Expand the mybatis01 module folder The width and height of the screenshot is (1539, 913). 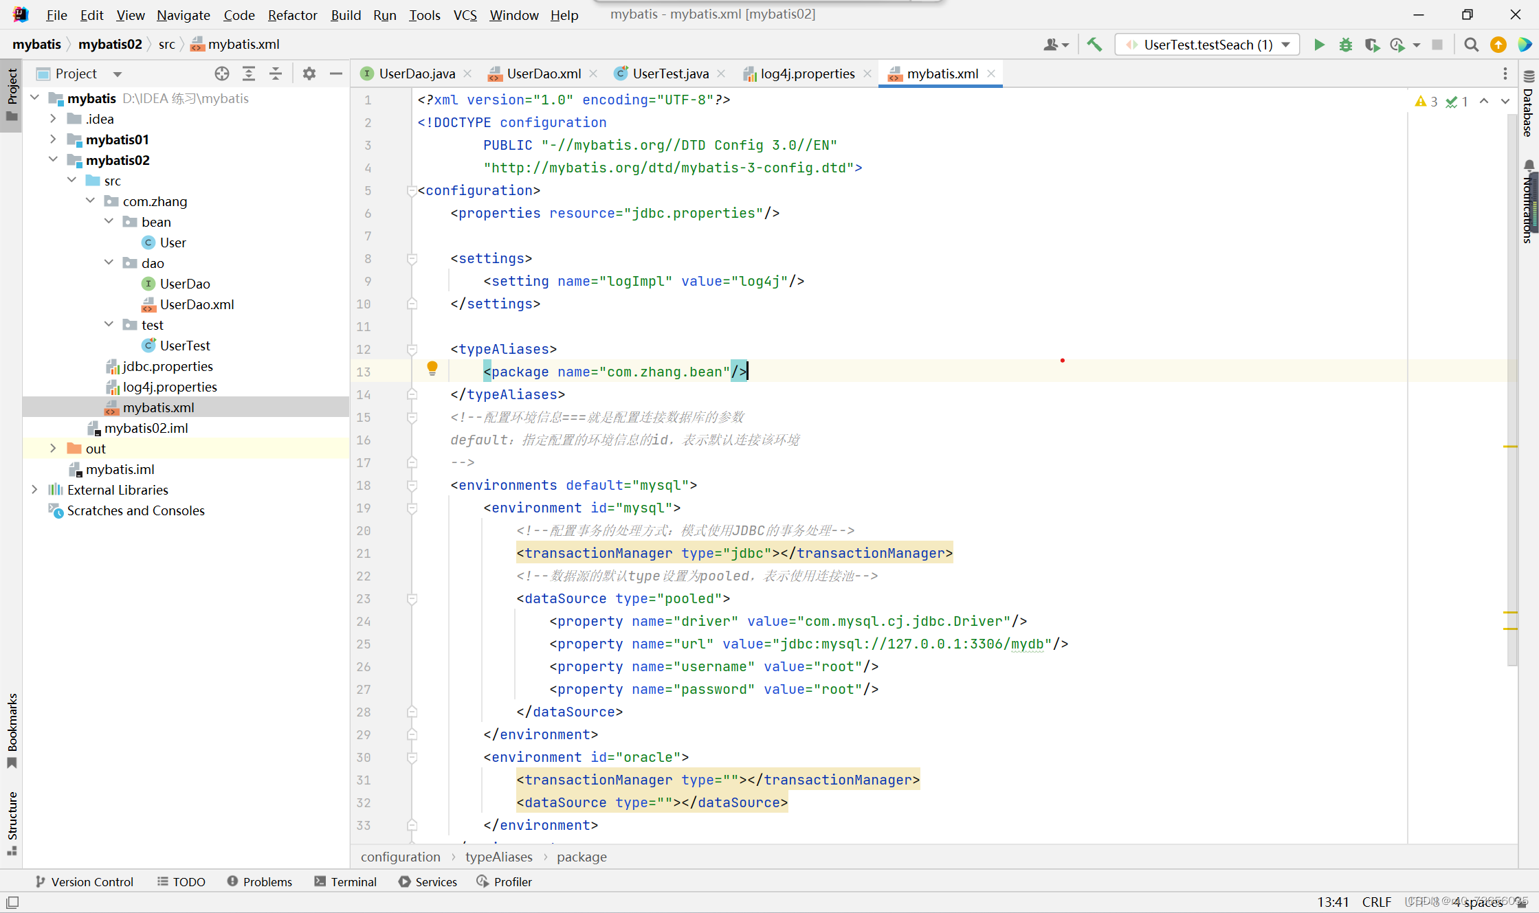click(x=53, y=139)
